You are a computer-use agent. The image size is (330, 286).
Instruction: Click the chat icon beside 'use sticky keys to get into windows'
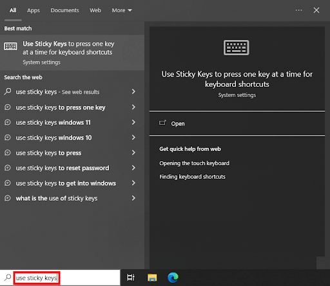coord(8,183)
